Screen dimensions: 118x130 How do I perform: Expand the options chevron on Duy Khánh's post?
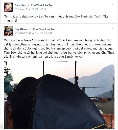tap(113, 28)
